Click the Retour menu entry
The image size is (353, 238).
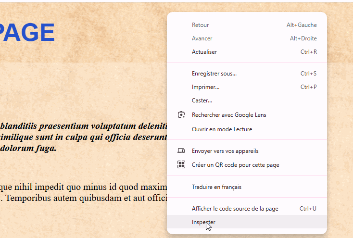pos(201,25)
